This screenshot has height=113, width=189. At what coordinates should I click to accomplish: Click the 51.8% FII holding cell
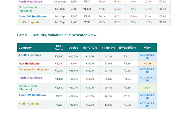coord(108,64)
